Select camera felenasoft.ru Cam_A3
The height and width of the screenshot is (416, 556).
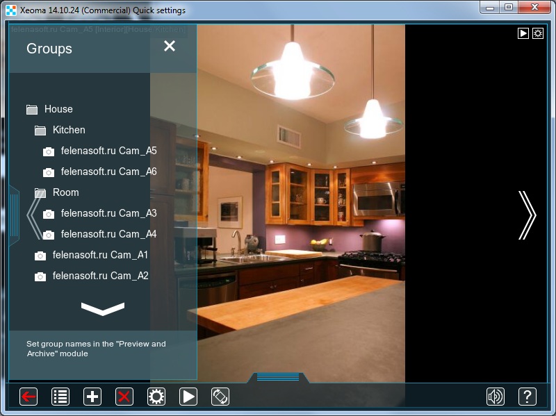click(99, 213)
